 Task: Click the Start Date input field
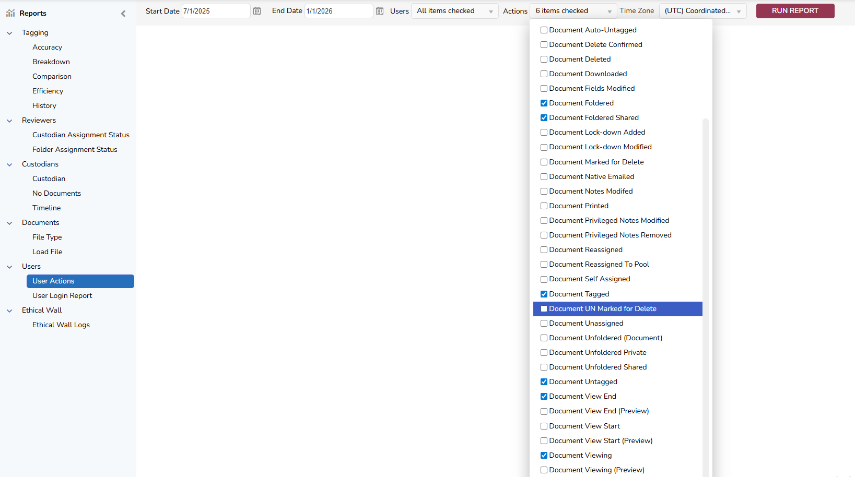click(x=215, y=11)
